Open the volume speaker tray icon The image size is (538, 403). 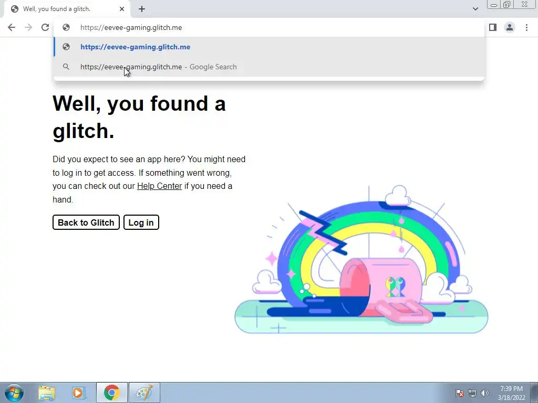point(485,393)
